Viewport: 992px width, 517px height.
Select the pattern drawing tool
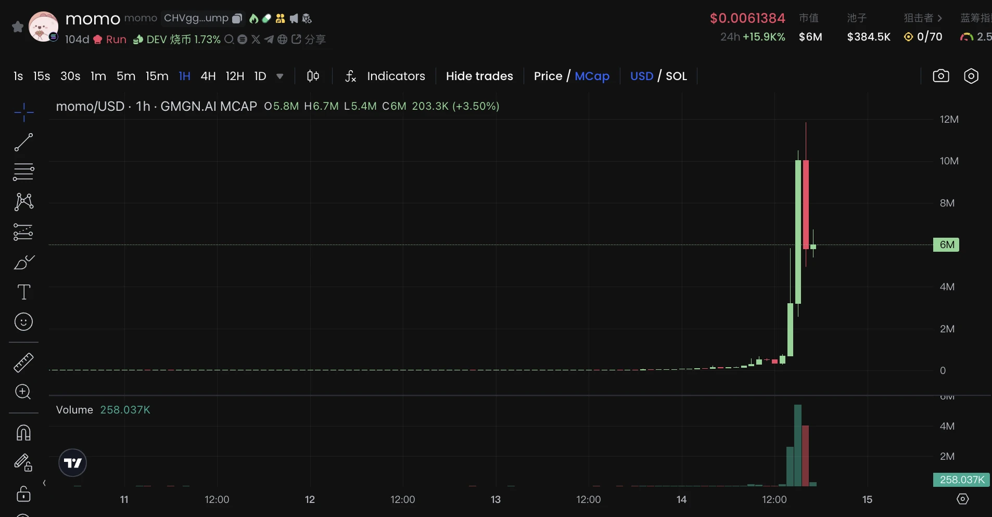point(23,202)
